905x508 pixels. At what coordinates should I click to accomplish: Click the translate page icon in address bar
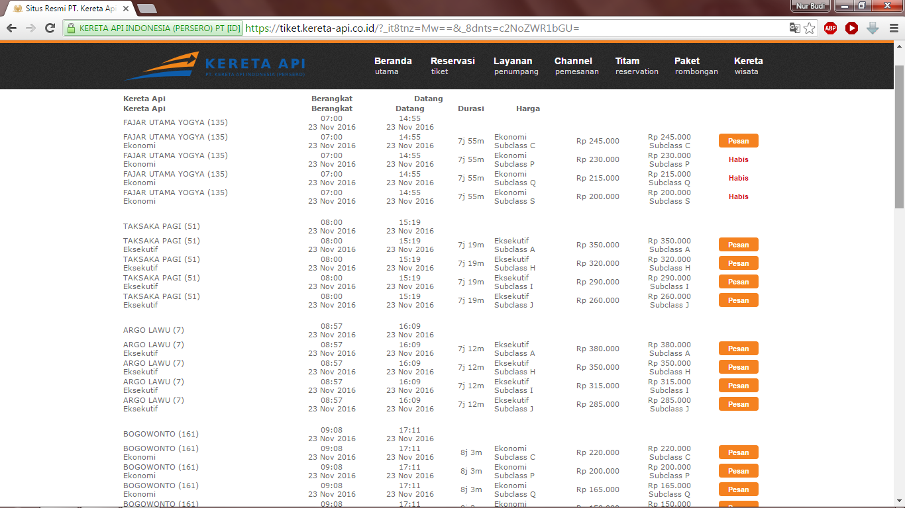click(x=794, y=28)
